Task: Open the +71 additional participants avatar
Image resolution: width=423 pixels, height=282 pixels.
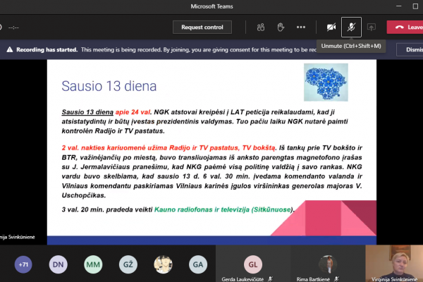Action: point(23,264)
